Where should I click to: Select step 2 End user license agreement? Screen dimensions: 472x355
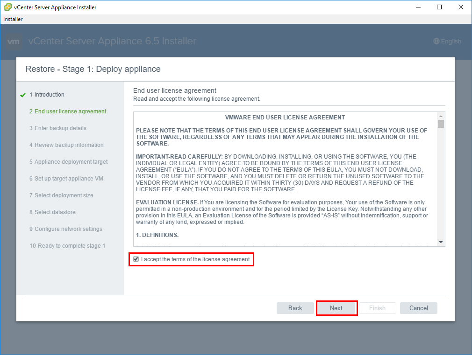(68, 111)
